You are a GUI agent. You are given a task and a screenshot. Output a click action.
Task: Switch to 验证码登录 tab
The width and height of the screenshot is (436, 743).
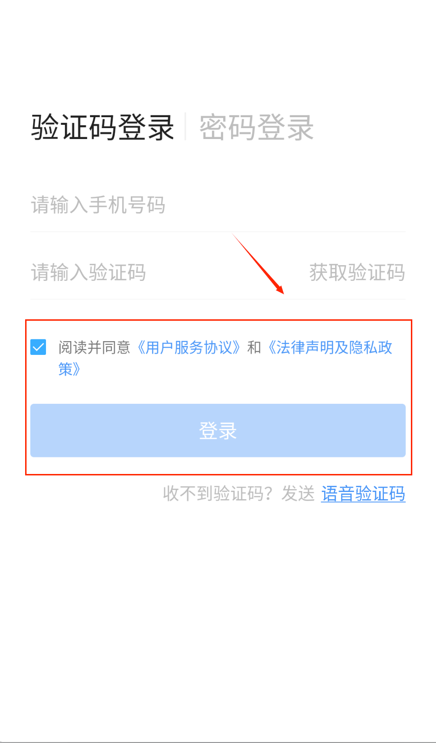click(103, 128)
